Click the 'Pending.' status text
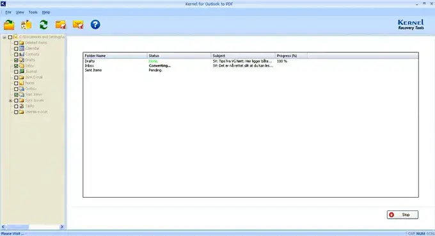 (x=155, y=70)
